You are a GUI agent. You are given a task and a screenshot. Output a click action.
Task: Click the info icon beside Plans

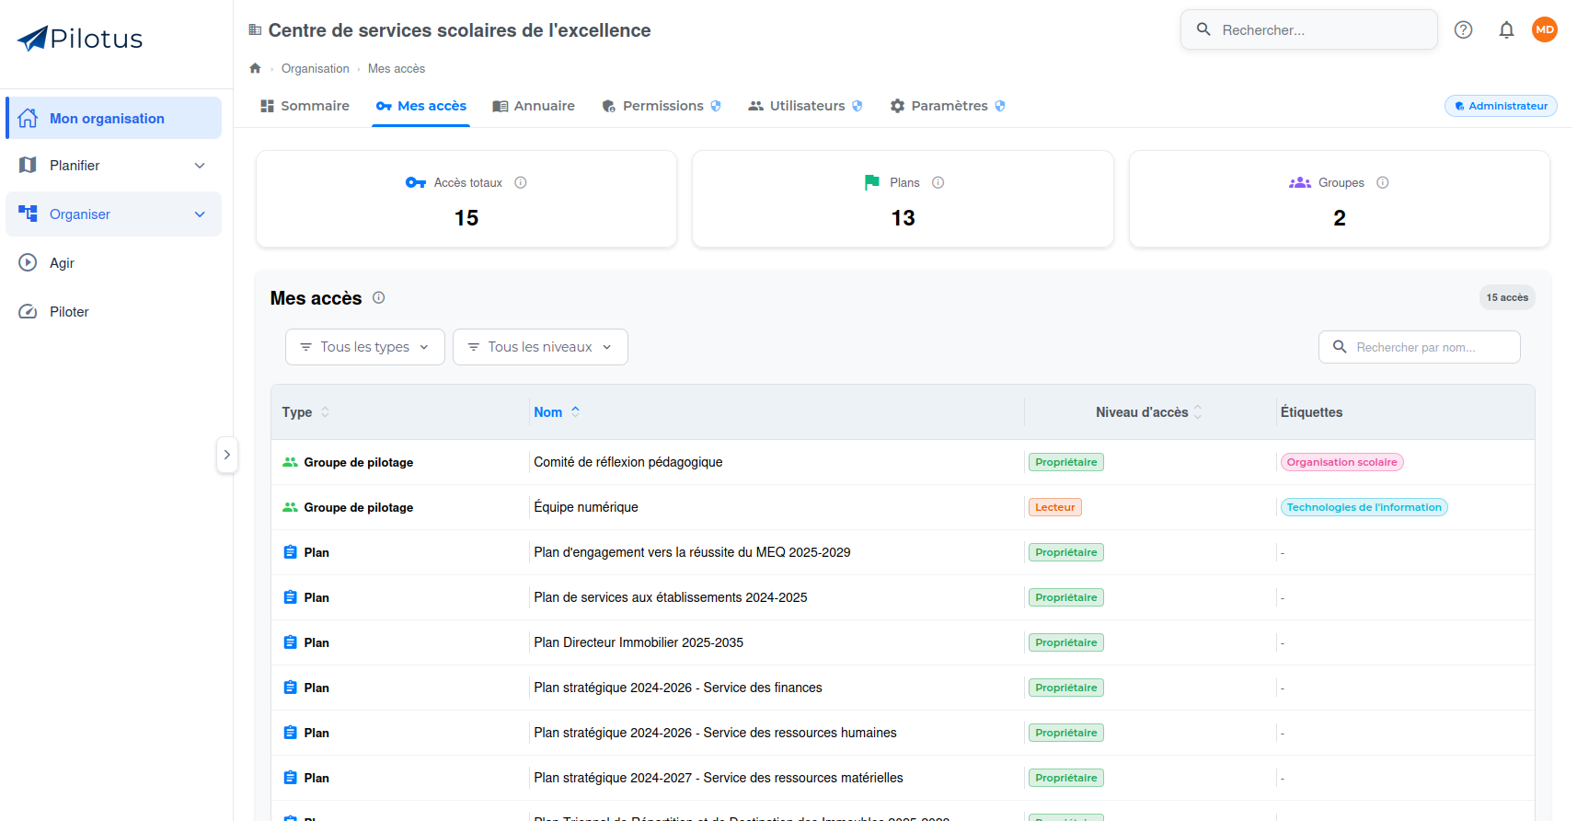click(x=938, y=182)
